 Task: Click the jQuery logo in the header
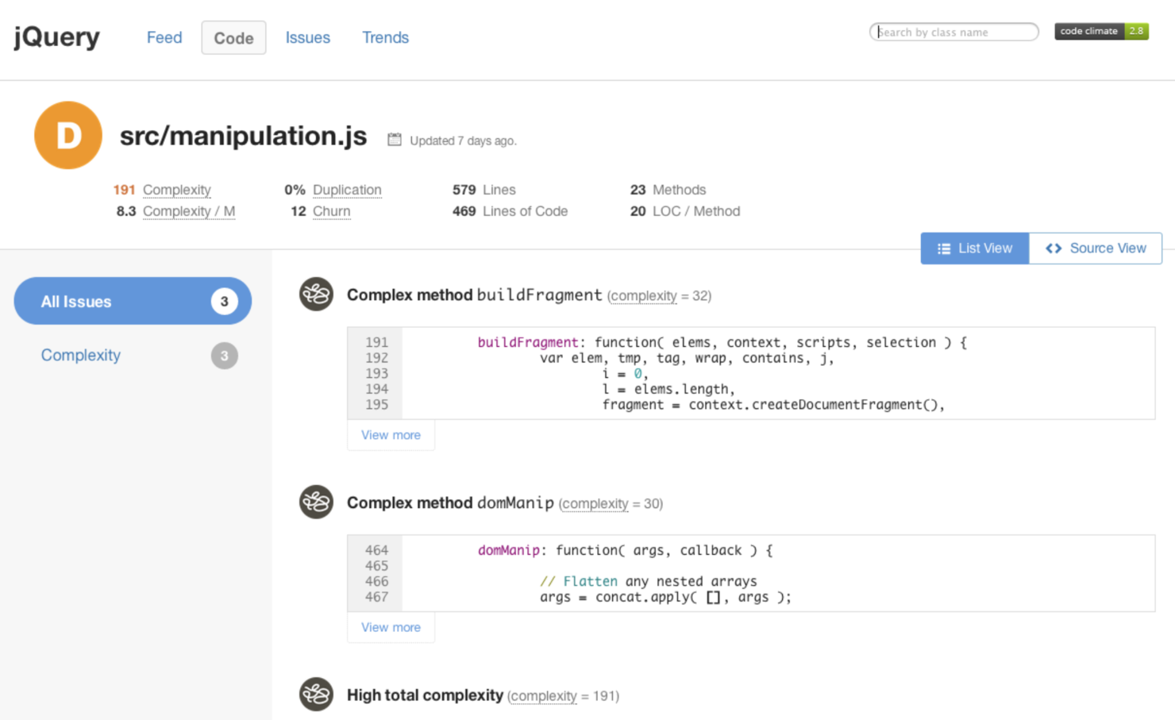(x=56, y=37)
